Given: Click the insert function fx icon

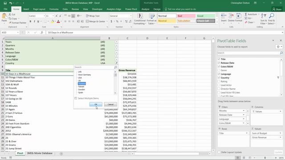Looking at the screenshot, I should pyautogui.click(x=42, y=32).
